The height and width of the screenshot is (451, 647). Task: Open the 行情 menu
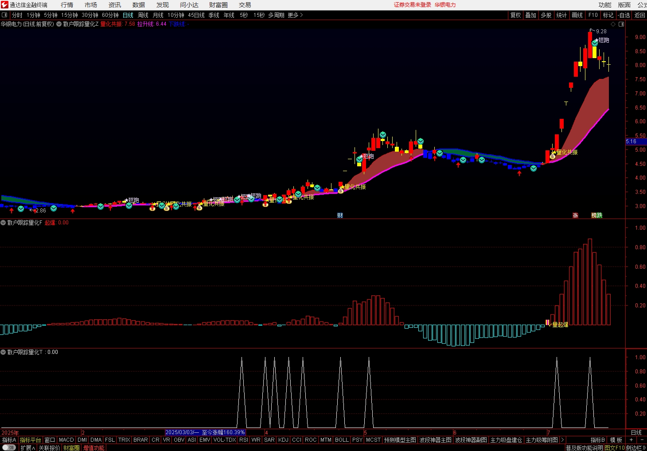pyautogui.click(x=67, y=5)
